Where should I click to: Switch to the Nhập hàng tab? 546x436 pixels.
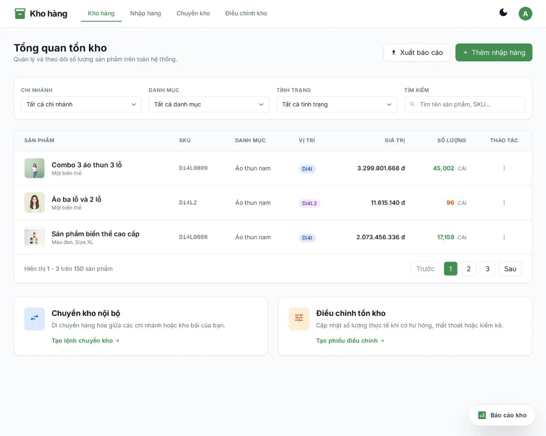(146, 13)
